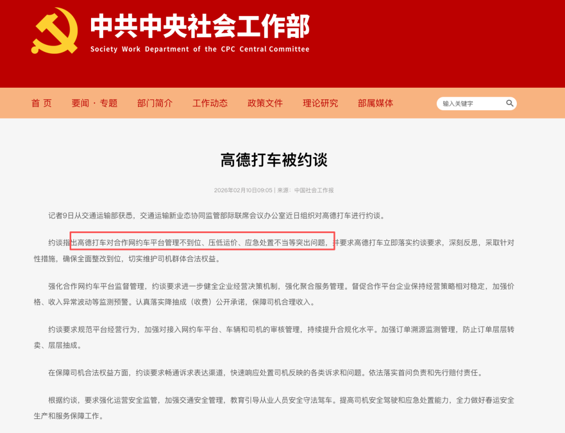Screen dimensions: 565x433
Task: Click the paragraph starting 约谈要求规范平台
Action: [x=274, y=337]
